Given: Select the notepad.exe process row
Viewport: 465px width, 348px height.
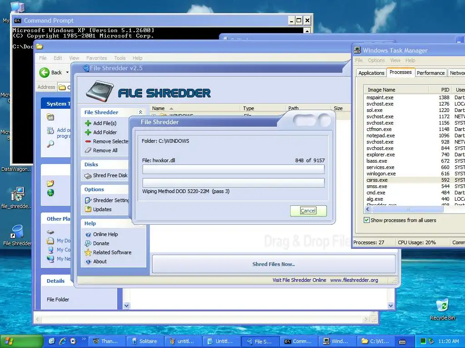Looking at the screenshot, I should click(415, 135).
